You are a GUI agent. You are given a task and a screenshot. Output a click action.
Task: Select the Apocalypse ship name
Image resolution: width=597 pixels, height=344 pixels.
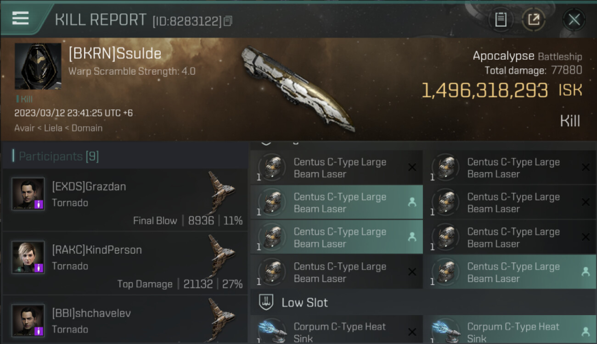pos(503,56)
